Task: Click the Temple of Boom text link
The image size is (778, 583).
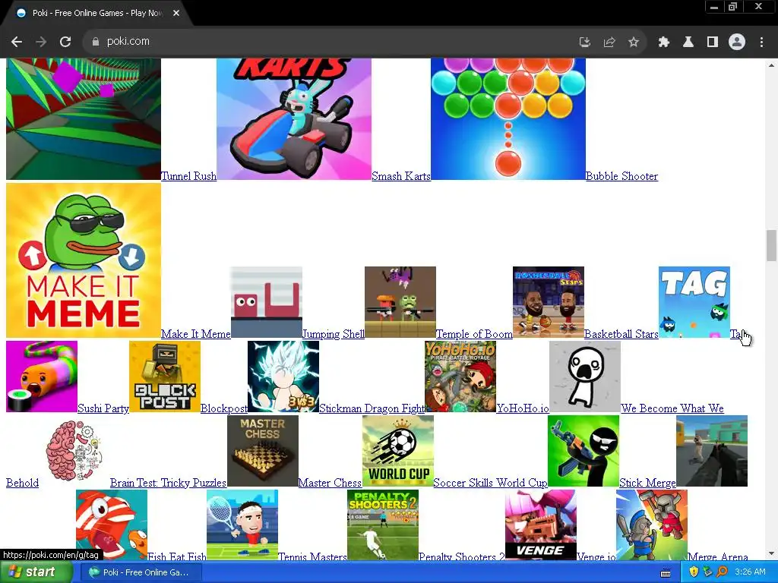Action: (x=474, y=334)
